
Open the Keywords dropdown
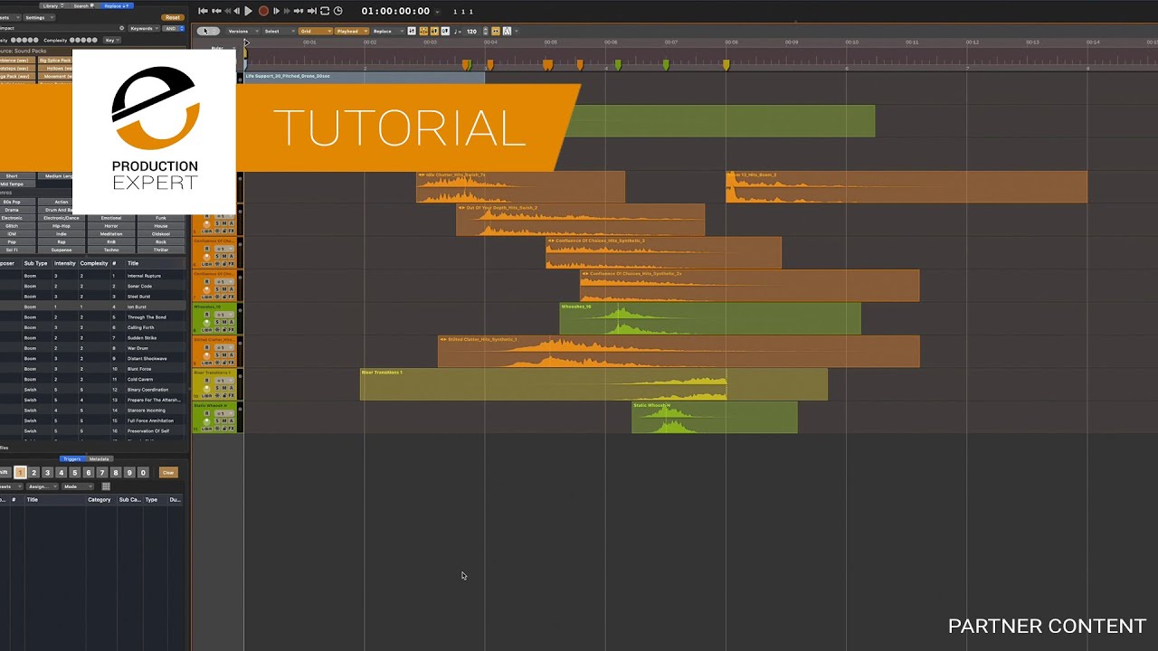(x=144, y=28)
